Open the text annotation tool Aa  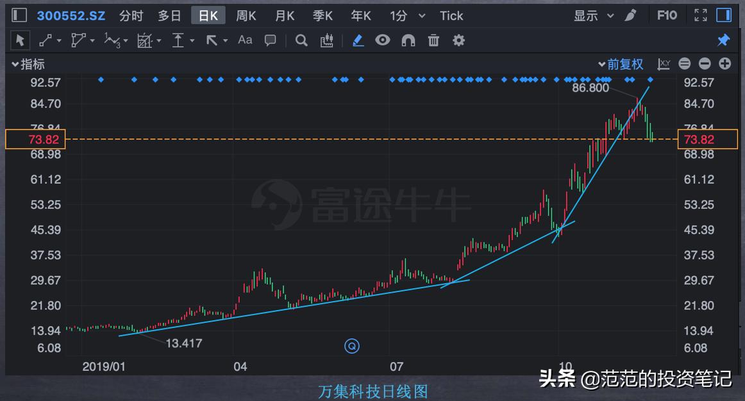[x=244, y=40]
